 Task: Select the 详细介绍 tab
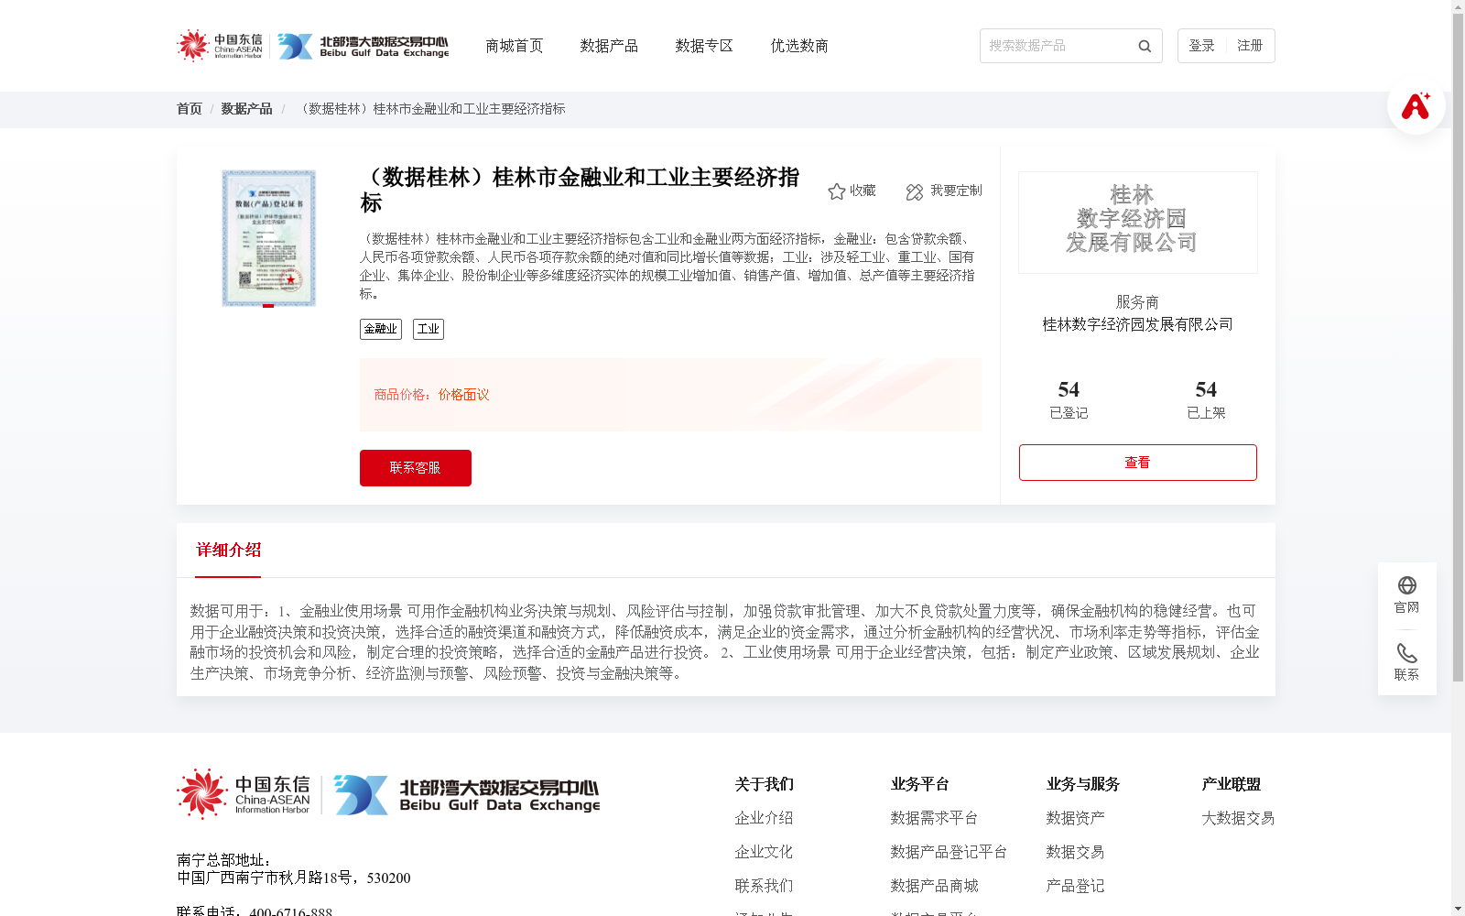[228, 551]
